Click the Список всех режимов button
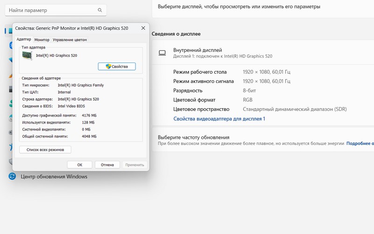The image size is (374, 234). click(x=45, y=150)
